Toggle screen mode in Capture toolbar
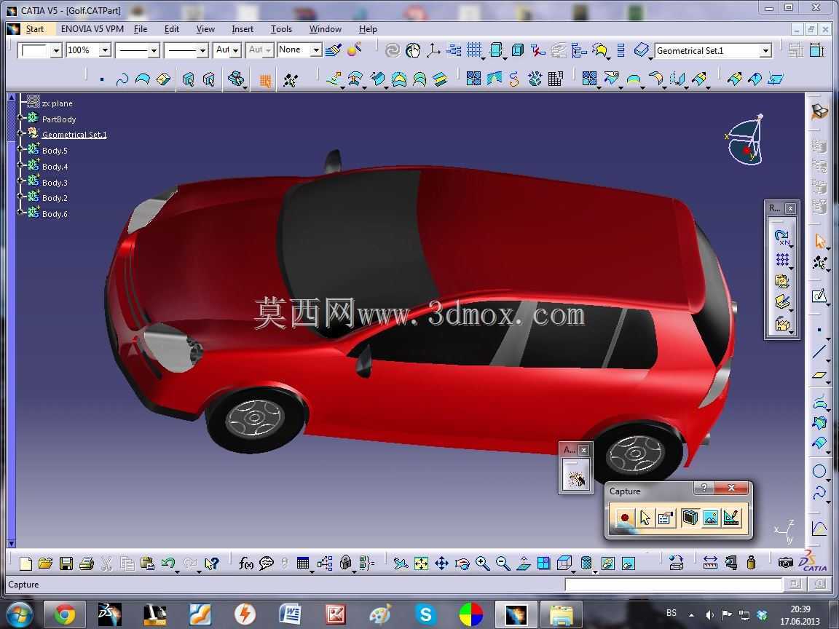 click(690, 518)
